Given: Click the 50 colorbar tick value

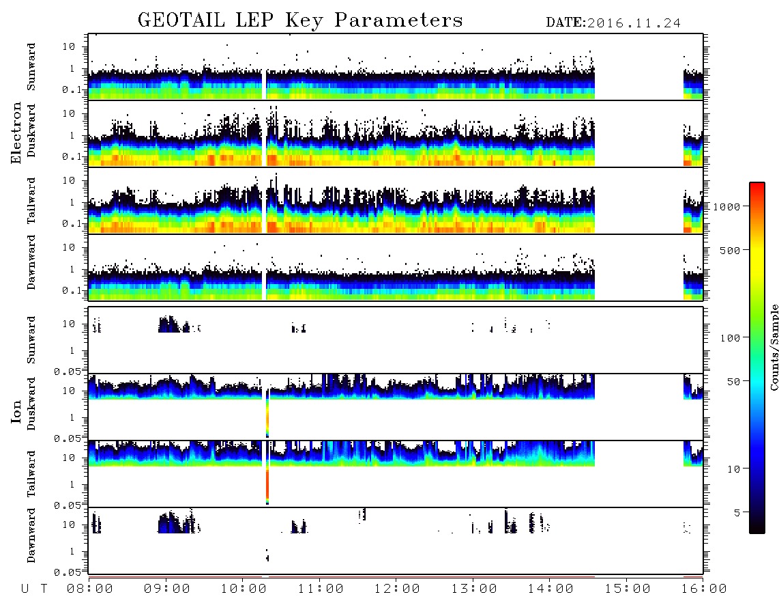Looking at the screenshot, I should coord(733,382).
